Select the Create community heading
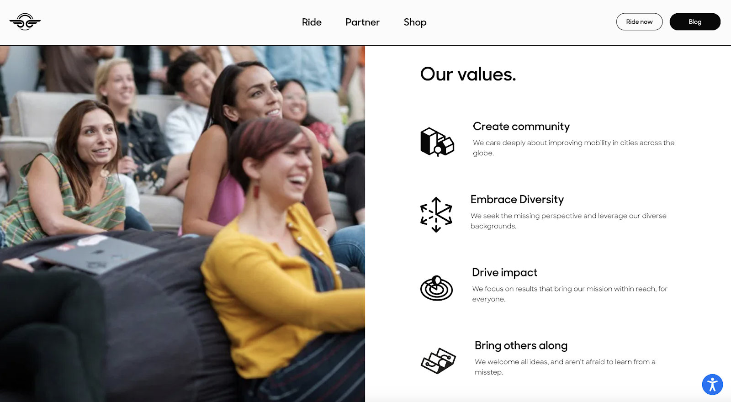This screenshot has height=402, width=731. point(521,127)
